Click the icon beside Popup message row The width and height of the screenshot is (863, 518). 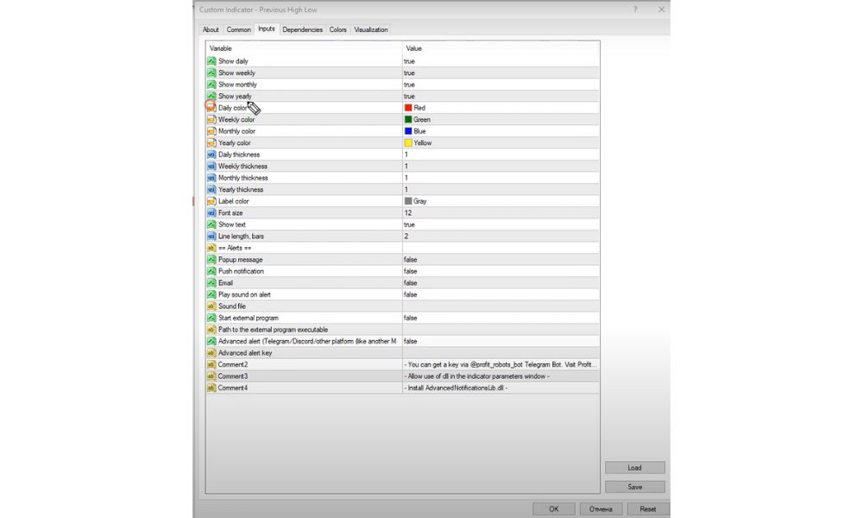pos(211,260)
